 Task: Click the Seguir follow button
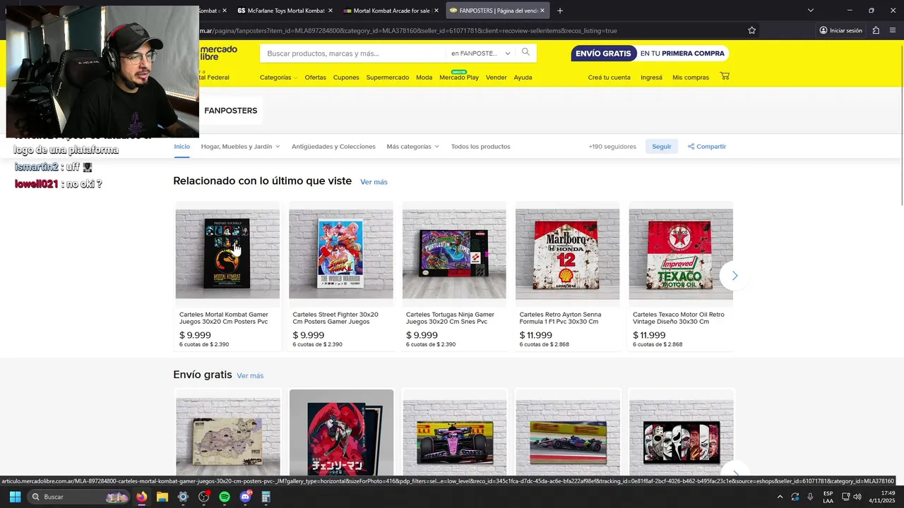(662, 146)
